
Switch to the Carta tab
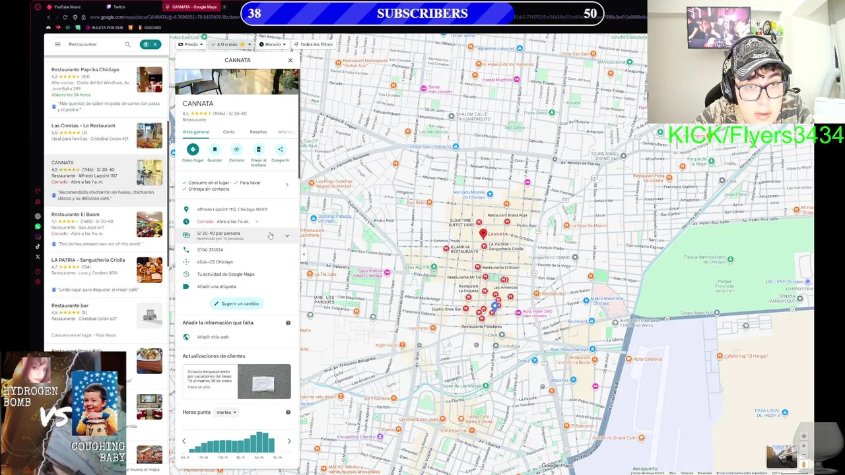point(228,132)
